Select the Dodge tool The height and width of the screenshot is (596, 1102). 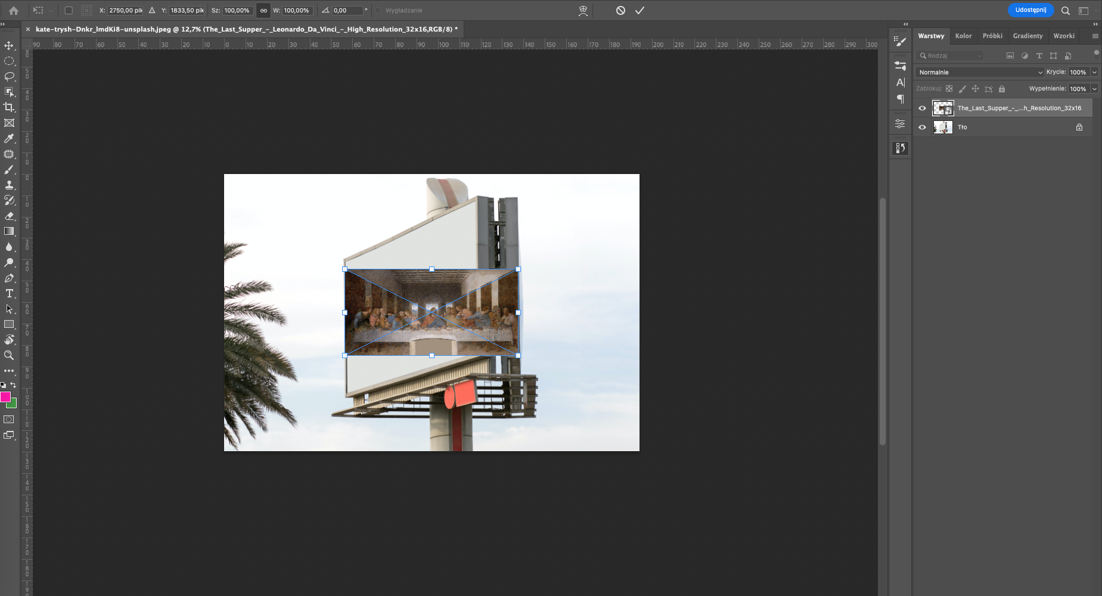9,262
